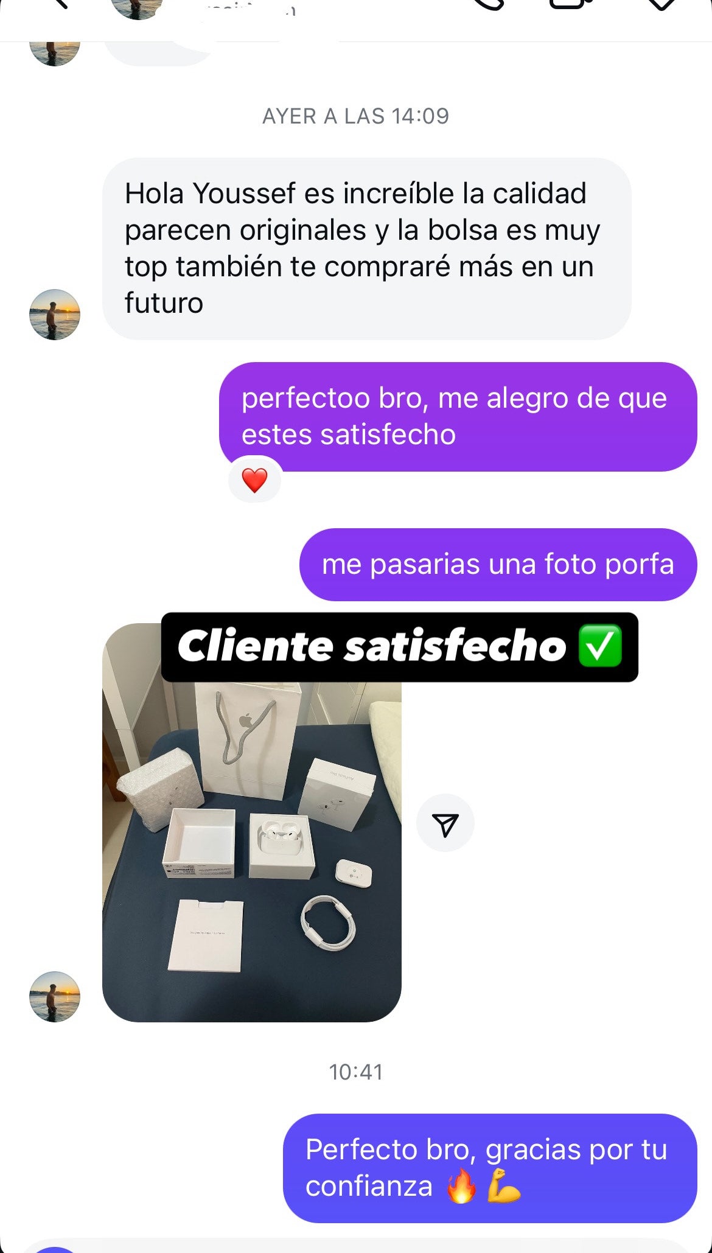Tap the 'Cliente satisfecho' black label
Image resolution: width=712 pixels, height=1253 pixels.
pyautogui.click(x=400, y=646)
